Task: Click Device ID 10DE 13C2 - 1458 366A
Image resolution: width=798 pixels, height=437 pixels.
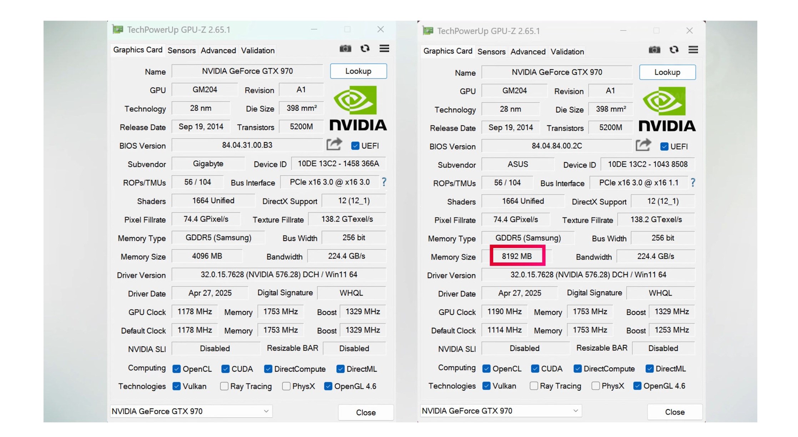Action: pyautogui.click(x=338, y=164)
